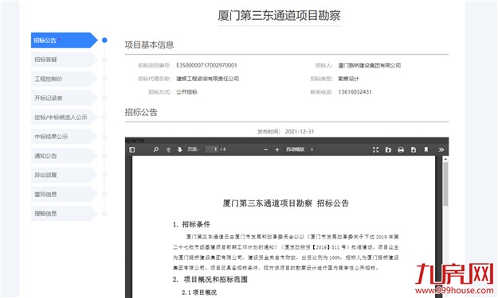Select the 招标公告 tab

[64, 41]
